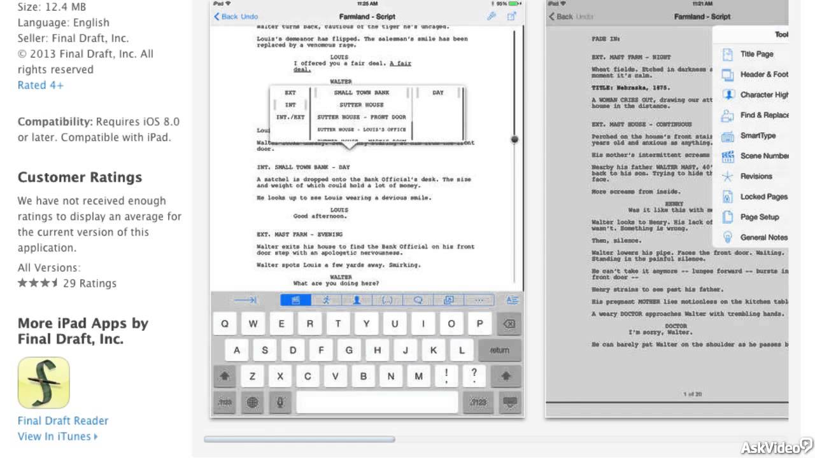Screen dimensions: 815x458
Task: Open more elements ellipsis button
Action: [479, 300]
